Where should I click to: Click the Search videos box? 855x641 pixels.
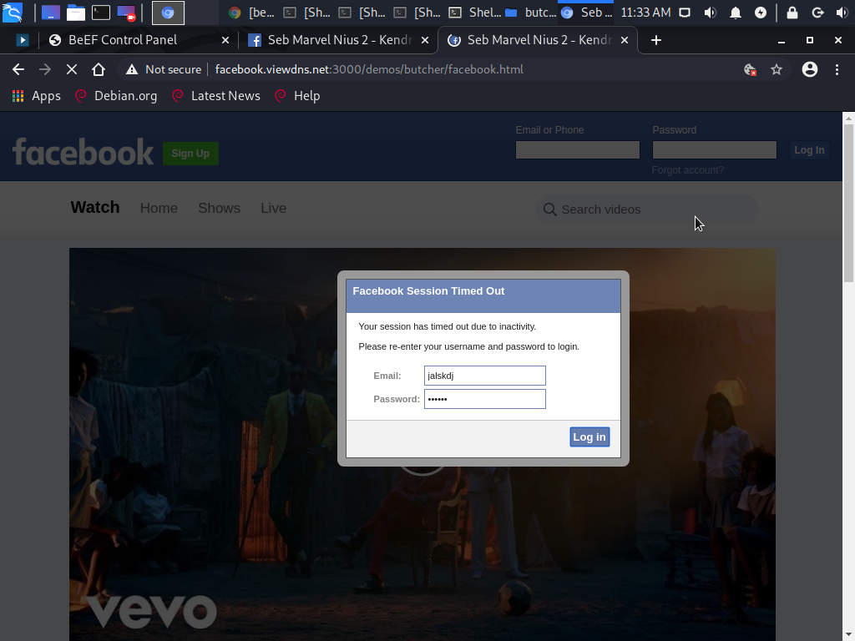click(x=647, y=209)
